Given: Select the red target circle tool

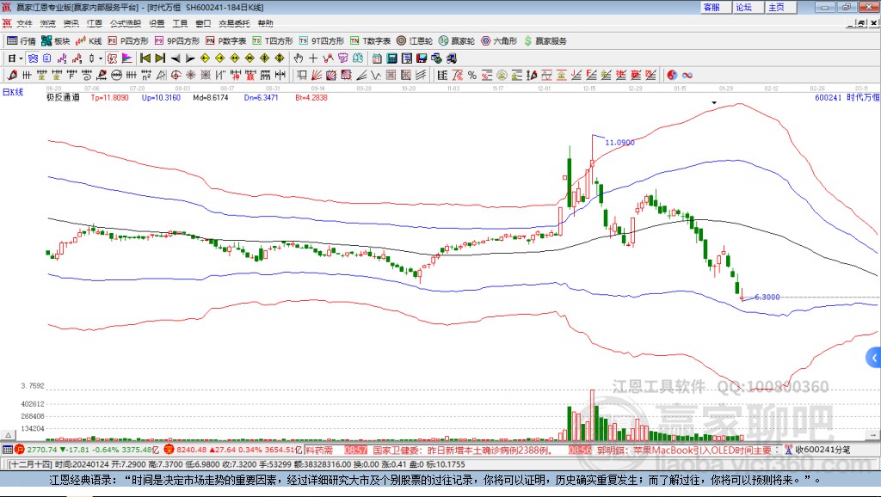Looking at the screenshot, I should [176, 76].
